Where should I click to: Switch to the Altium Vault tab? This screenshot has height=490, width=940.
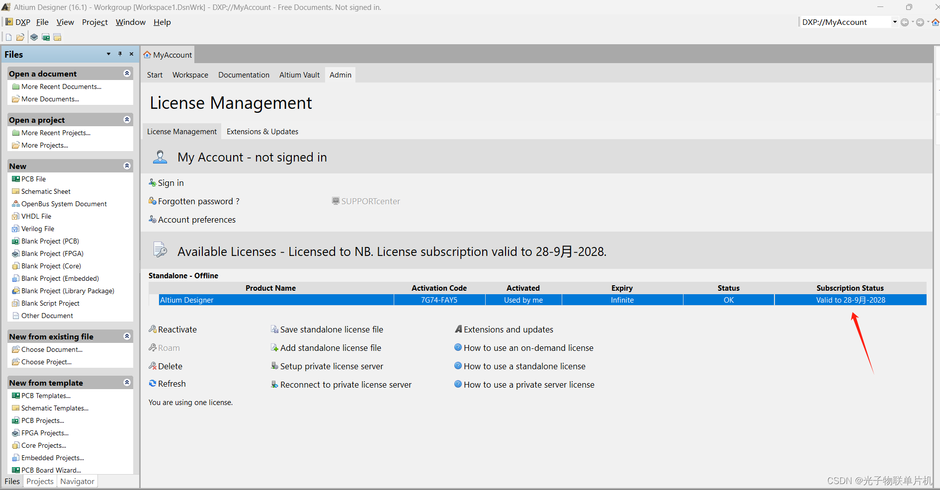pos(299,75)
